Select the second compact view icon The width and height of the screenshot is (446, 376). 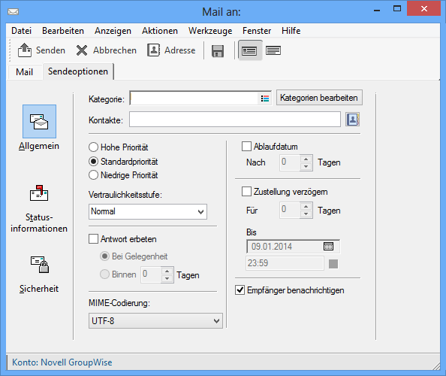(273, 50)
